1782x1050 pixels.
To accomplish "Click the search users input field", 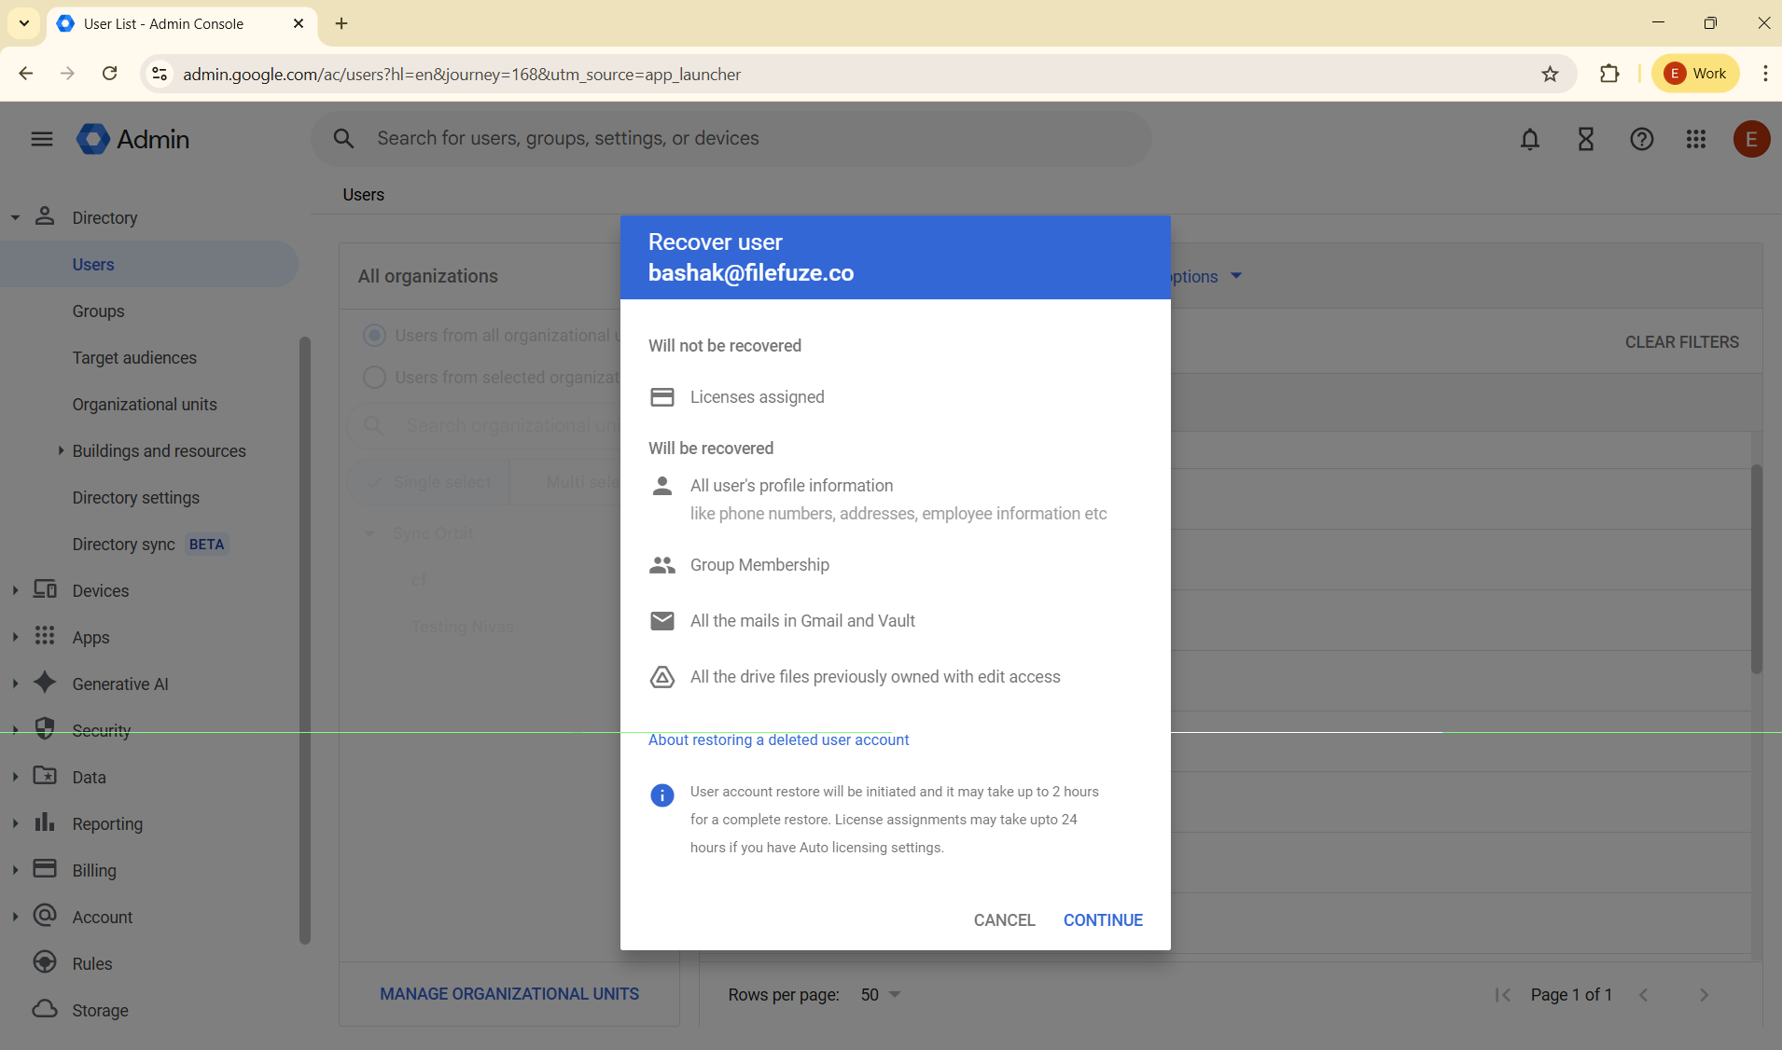I will click(x=731, y=139).
